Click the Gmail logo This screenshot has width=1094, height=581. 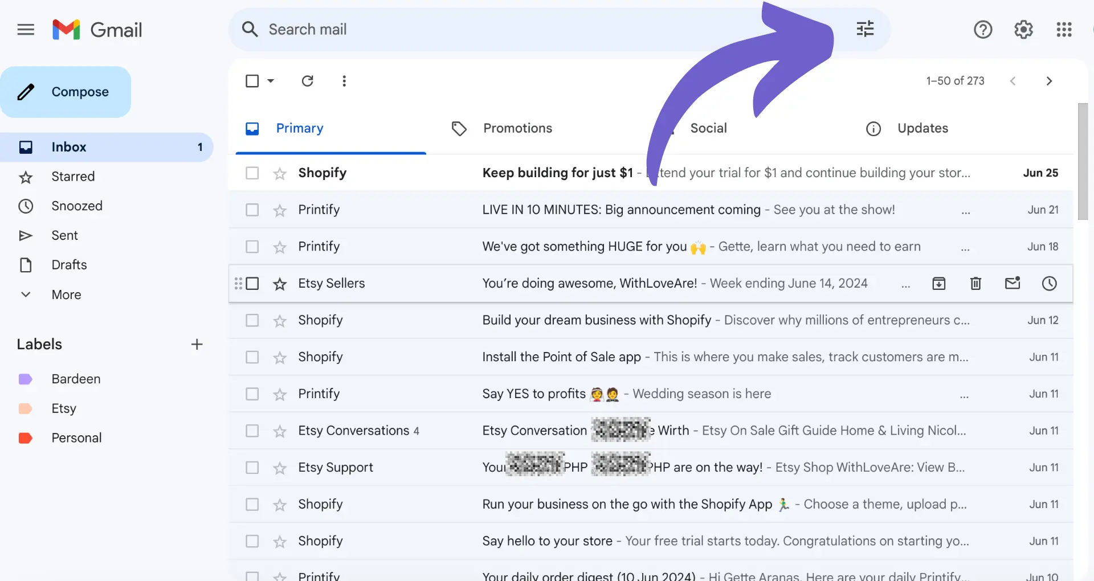(x=97, y=30)
